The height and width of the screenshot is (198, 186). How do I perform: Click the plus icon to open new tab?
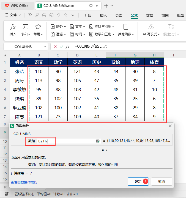[106, 6]
